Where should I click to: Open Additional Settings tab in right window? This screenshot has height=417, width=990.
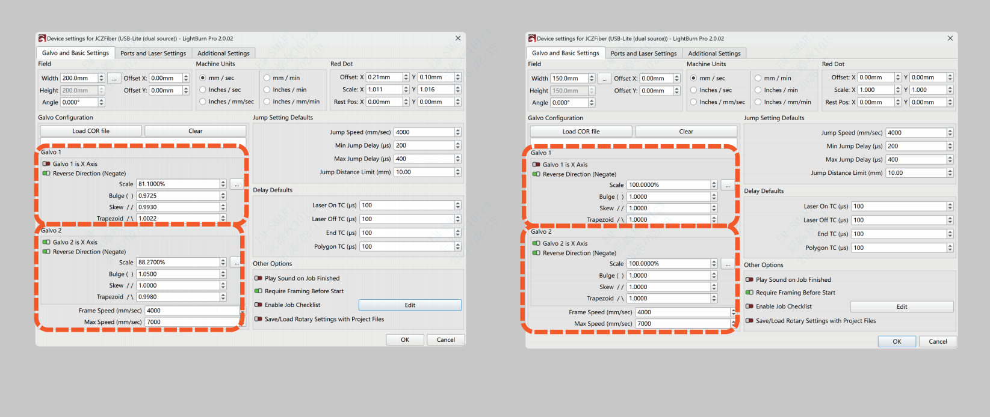coord(714,53)
